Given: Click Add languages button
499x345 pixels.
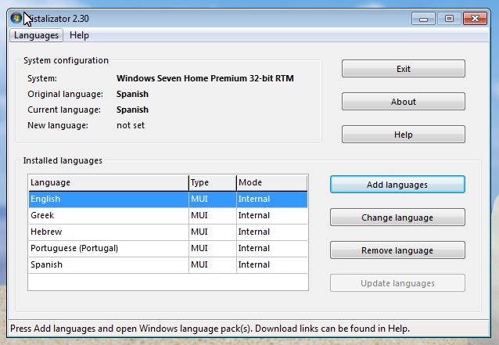Looking at the screenshot, I should pyautogui.click(x=397, y=185).
